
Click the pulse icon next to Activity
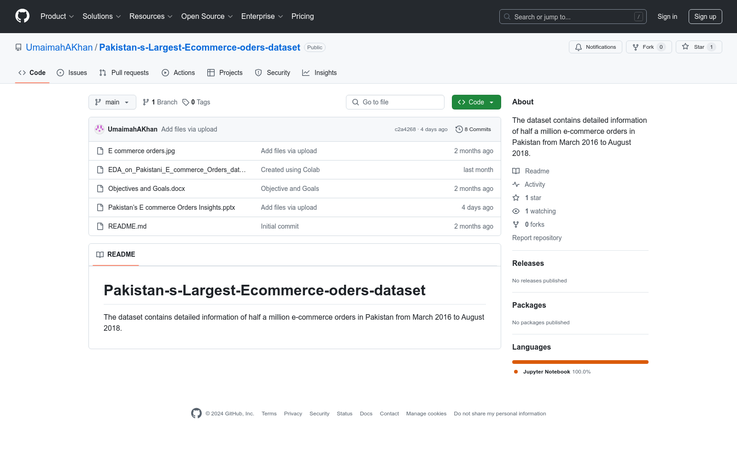pos(516,184)
